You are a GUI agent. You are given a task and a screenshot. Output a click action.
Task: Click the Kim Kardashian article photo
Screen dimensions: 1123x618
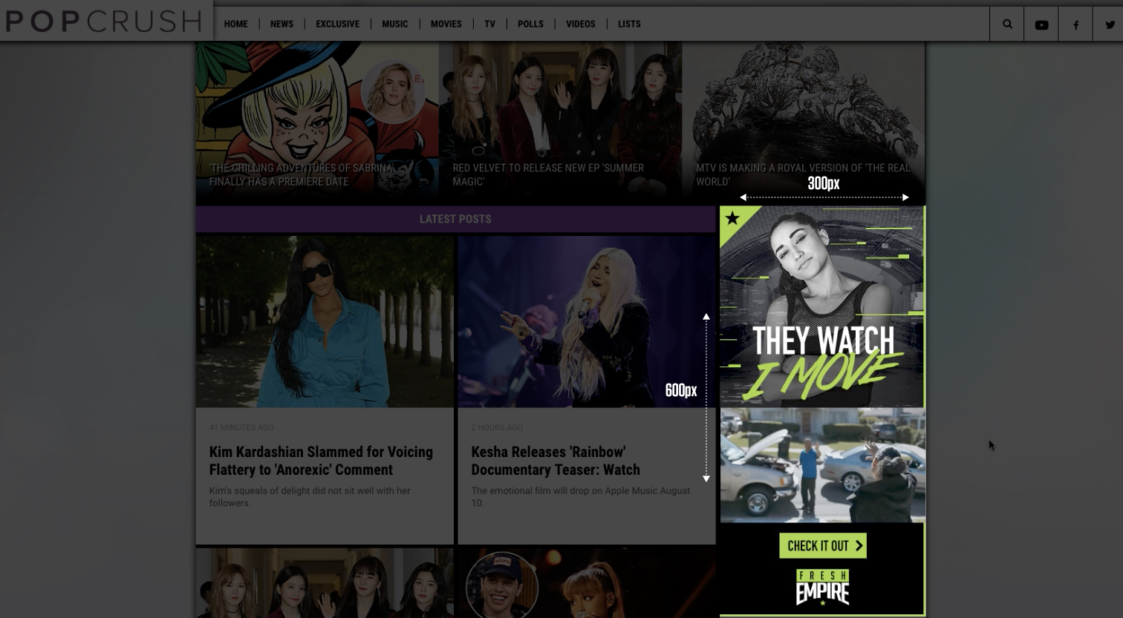tap(325, 321)
